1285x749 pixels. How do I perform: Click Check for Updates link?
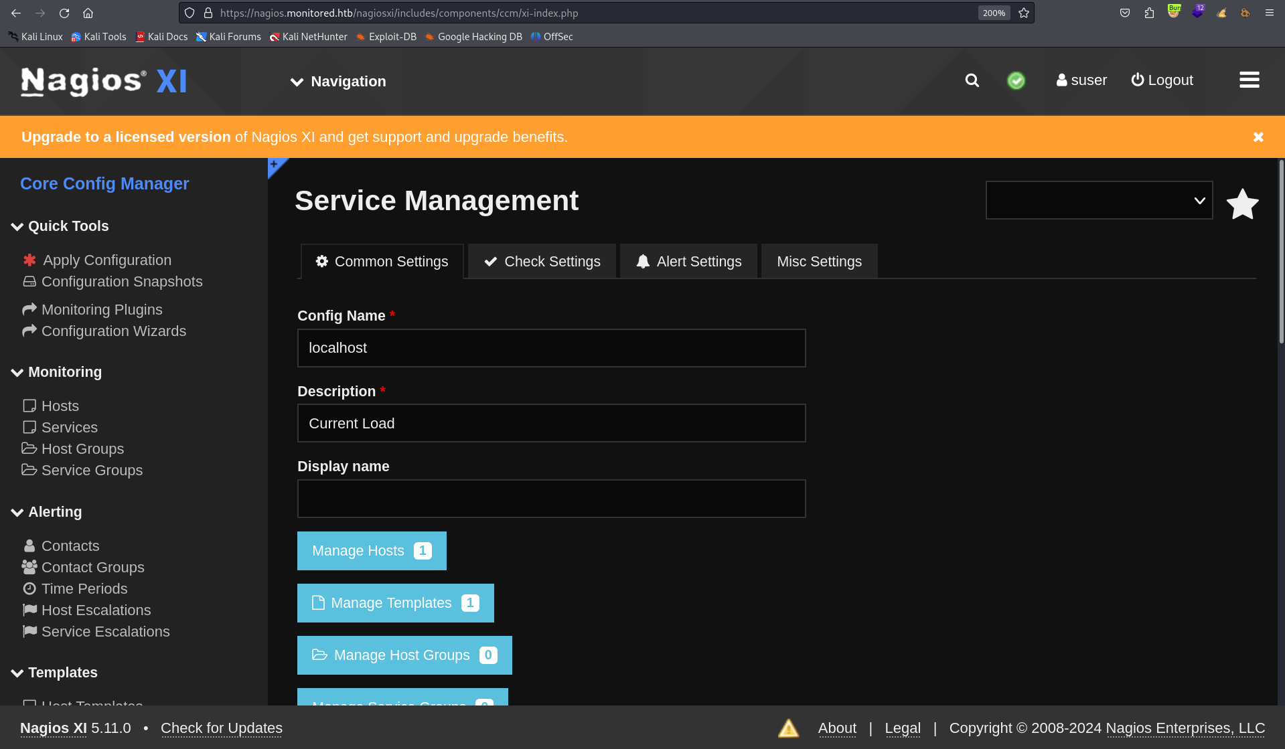tap(222, 728)
